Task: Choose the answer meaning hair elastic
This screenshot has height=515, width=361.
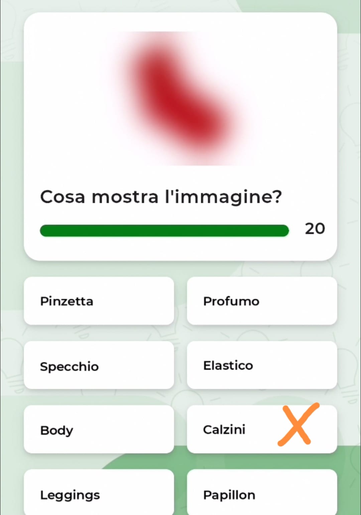Action: [x=262, y=365]
